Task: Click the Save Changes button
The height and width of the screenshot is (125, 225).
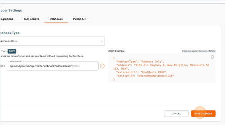Action: pyautogui.click(x=203, y=114)
